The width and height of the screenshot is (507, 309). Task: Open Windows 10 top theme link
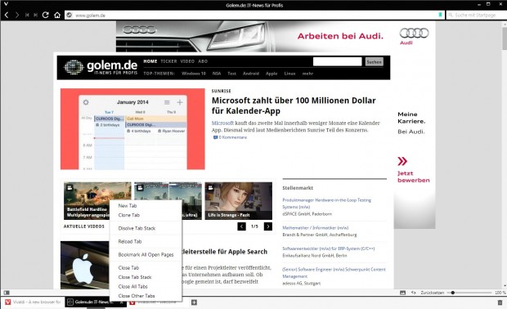[x=193, y=74]
